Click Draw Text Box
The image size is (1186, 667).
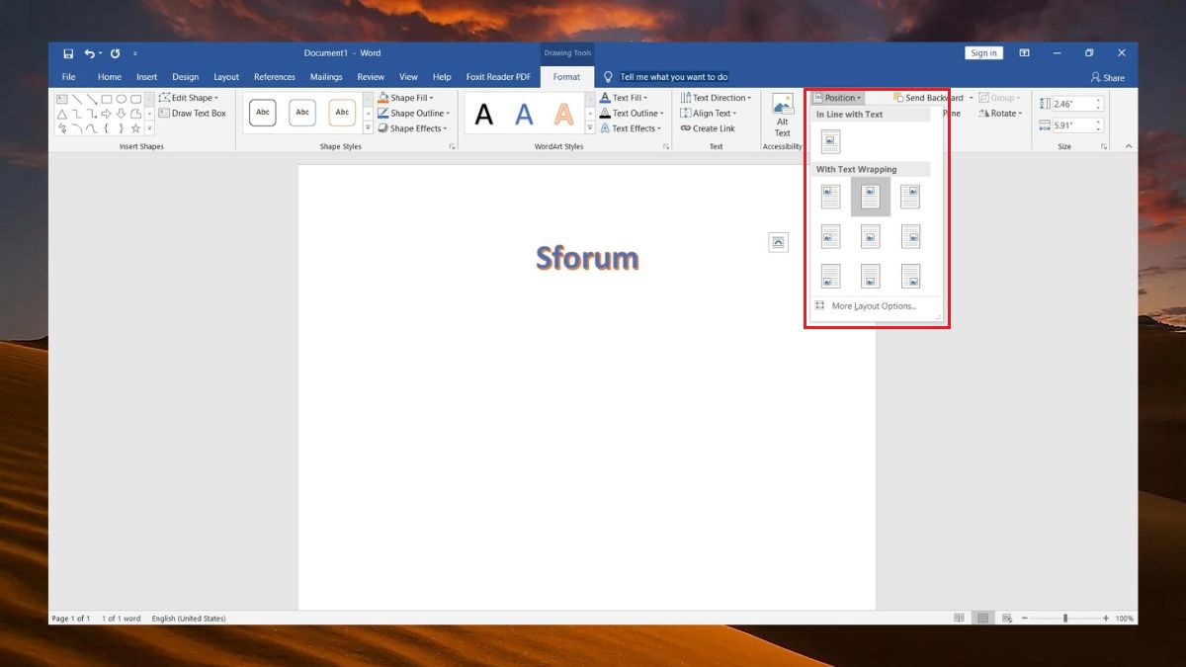coord(192,114)
